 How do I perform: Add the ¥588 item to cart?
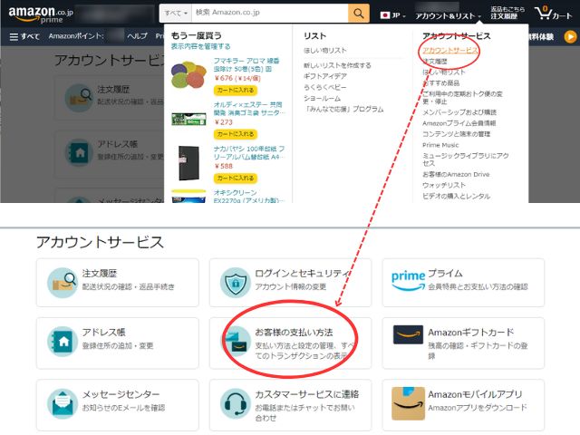(236, 178)
